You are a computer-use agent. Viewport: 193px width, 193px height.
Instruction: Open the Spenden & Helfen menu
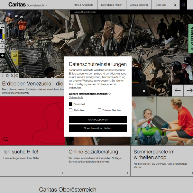coord(112,5)
